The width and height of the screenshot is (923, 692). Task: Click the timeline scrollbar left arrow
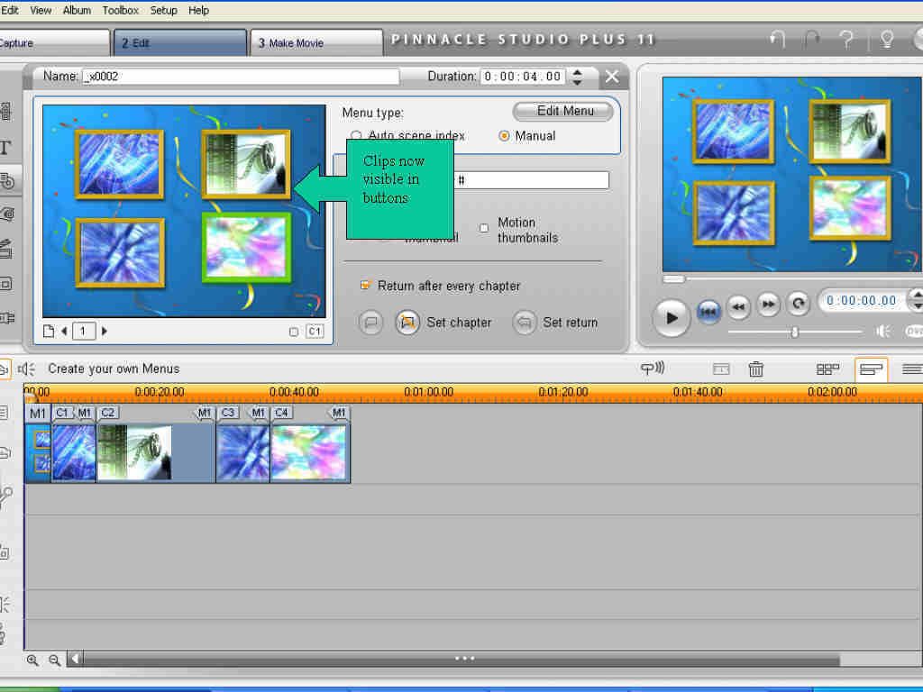click(x=75, y=659)
